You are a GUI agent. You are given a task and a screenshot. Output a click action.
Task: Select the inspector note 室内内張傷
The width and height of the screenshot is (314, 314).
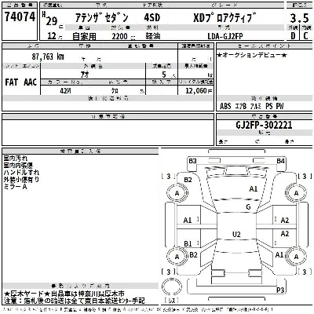(x=18, y=166)
